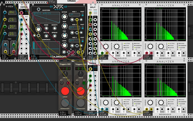Toggle LATCH on Triggers MKI showing 0.00
The image size is (193, 121).
coord(81,91)
